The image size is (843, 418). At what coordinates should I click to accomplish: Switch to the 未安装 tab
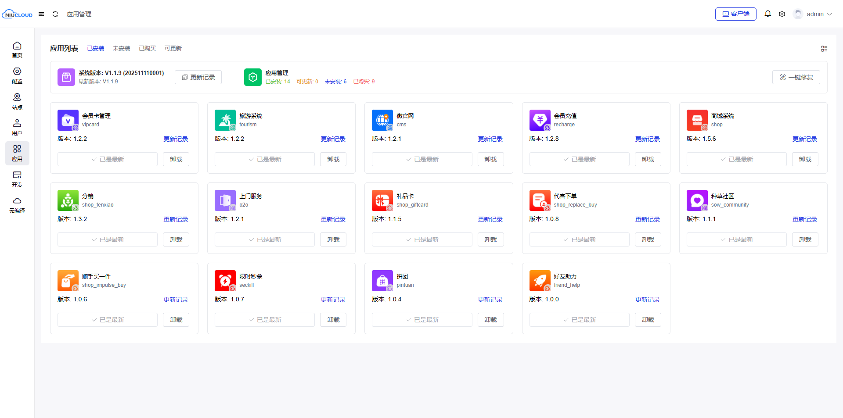click(121, 48)
